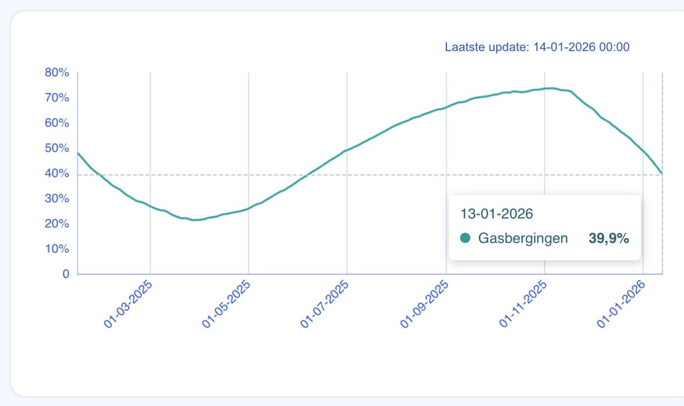This screenshot has width=684, height=406.
Task: Click the 01-05-2025 x-axis date label
Action: (x=226, y=304)
